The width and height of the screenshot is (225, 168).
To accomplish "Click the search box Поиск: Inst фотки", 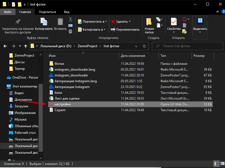I will [187, 46].
